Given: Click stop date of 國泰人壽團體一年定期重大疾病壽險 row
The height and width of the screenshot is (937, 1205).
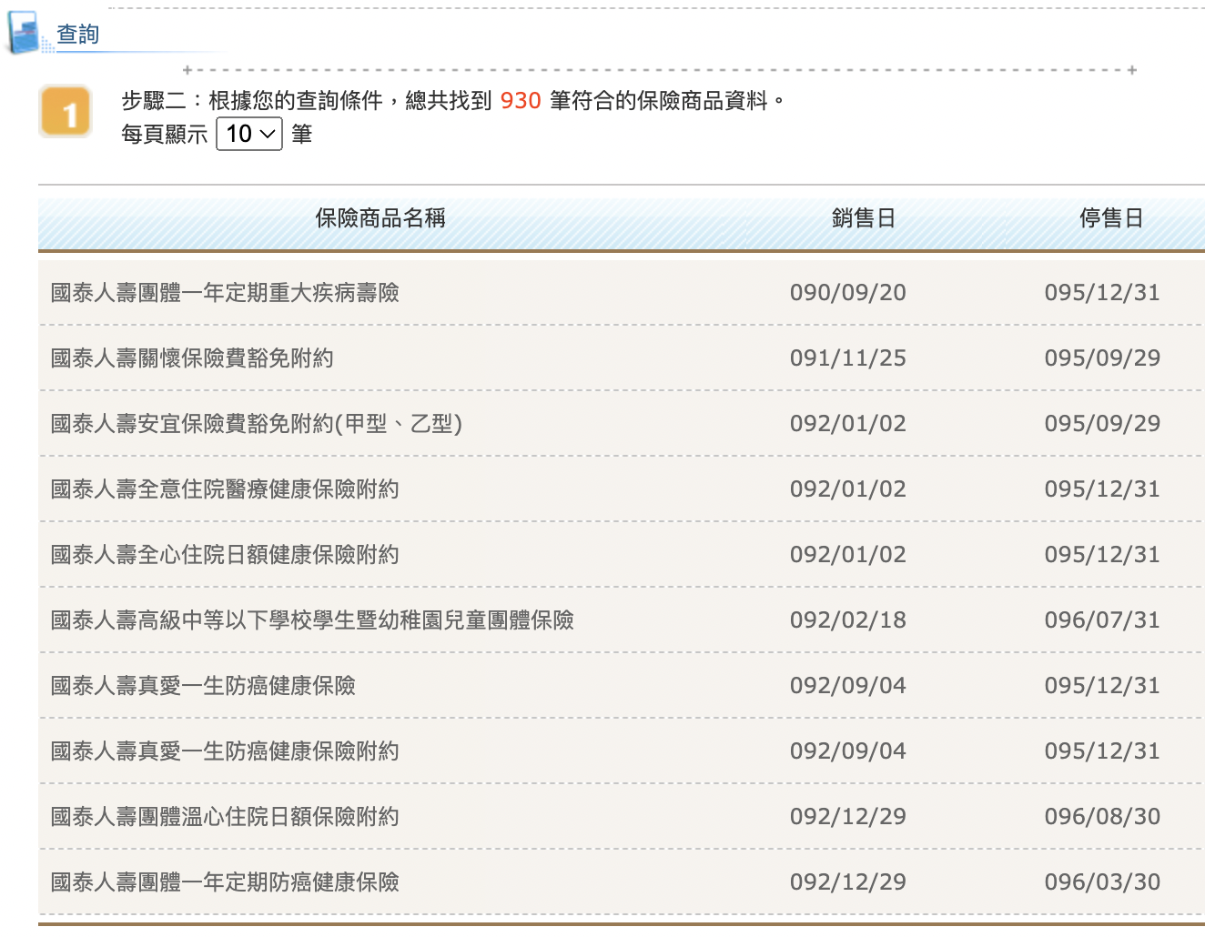Looking at the screenshot, I should (1102, 293).
